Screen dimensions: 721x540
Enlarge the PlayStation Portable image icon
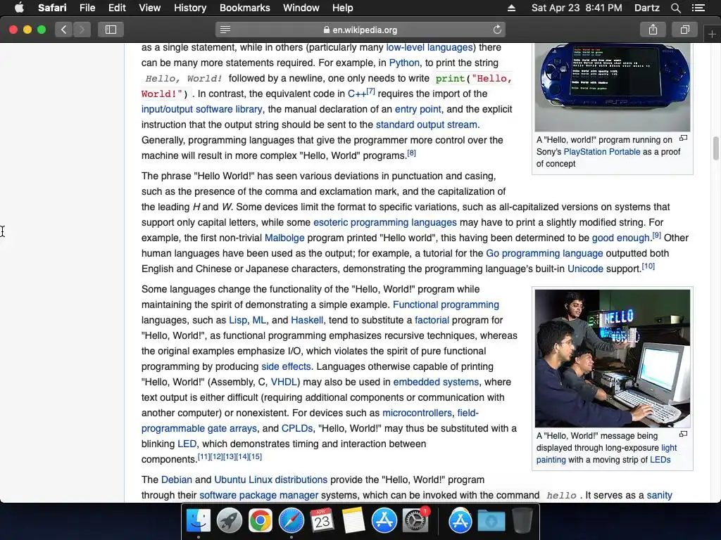(x=683, y=139)
